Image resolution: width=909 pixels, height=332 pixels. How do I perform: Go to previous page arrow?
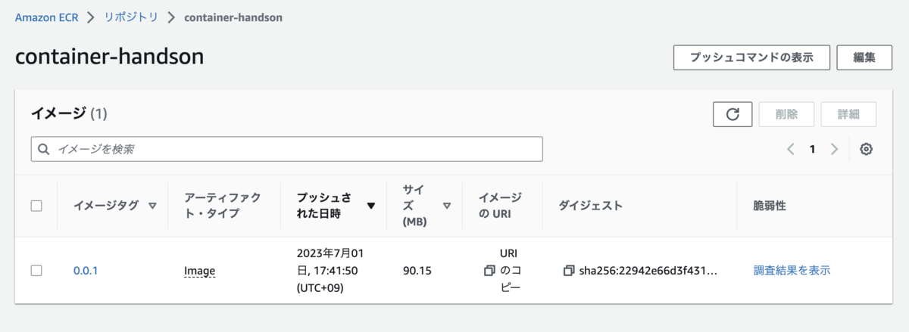tap(790, 150)
